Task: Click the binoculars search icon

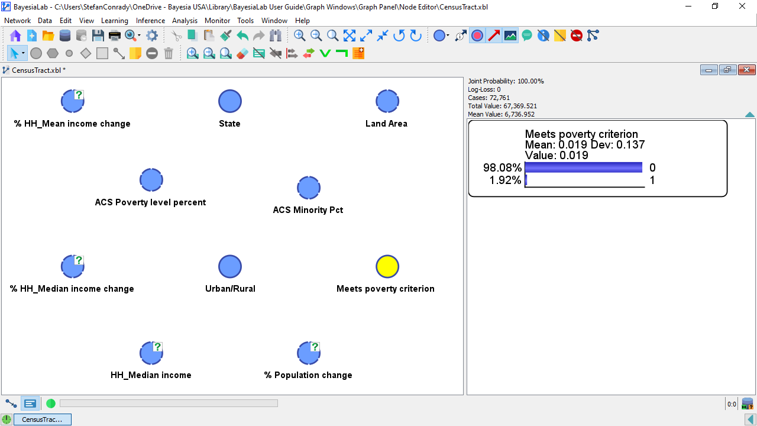Action: 276,35
